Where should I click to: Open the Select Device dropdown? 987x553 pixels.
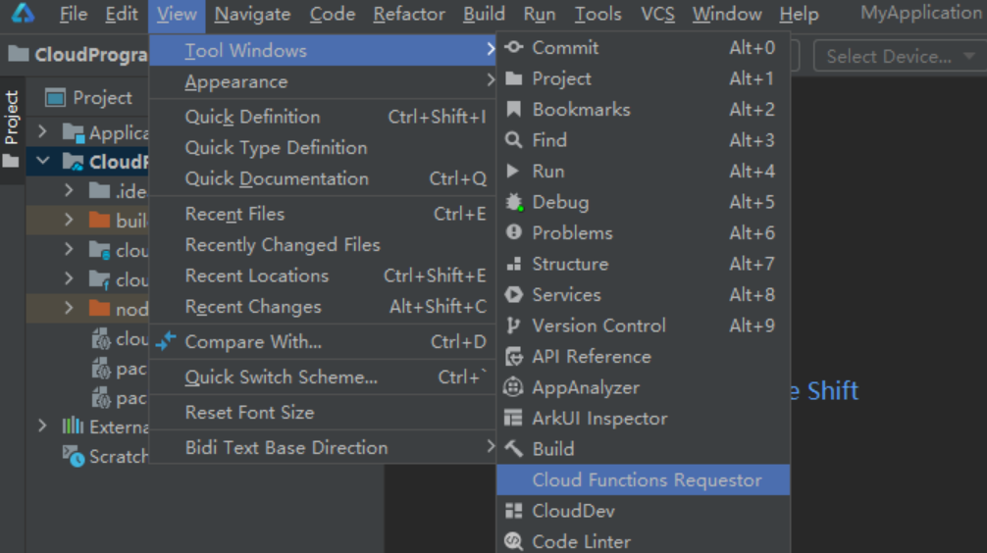click(900, 57)
